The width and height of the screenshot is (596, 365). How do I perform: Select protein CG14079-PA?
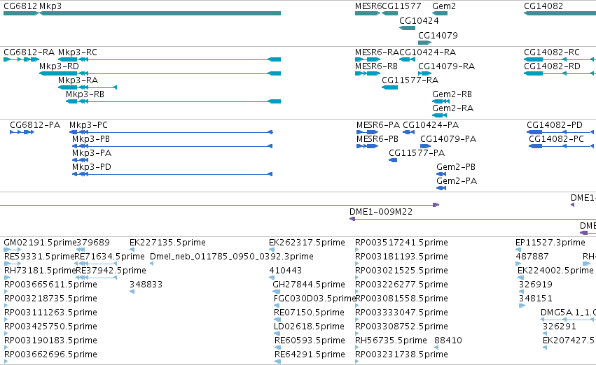click(448, 139)
